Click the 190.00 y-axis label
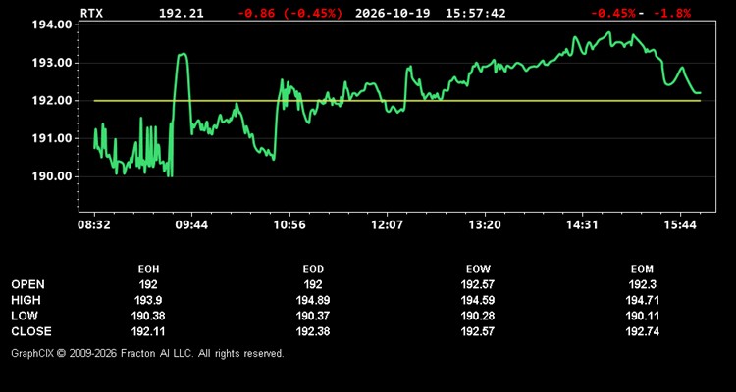 click(x=52, y=176)
